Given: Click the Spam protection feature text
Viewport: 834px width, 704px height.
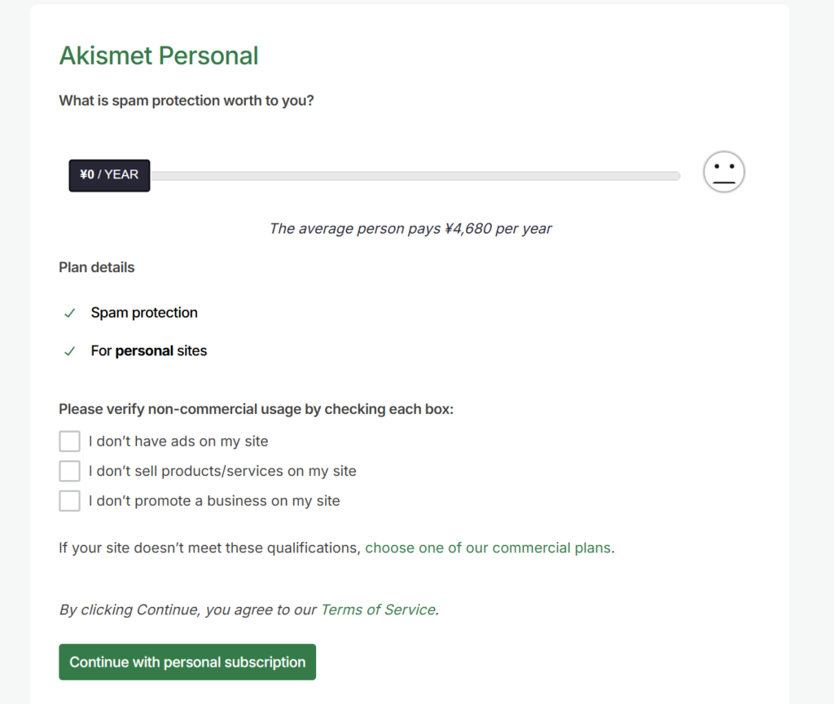Looking at the screenshot, I should click(144, 313).
